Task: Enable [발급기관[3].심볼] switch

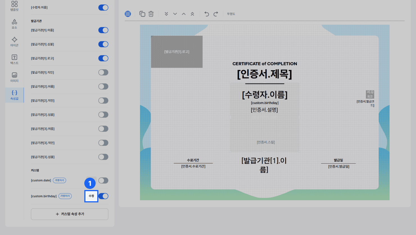Action: pyautogui.click(x=103, y=157)
